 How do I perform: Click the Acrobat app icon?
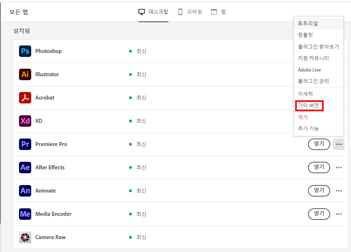25,98
